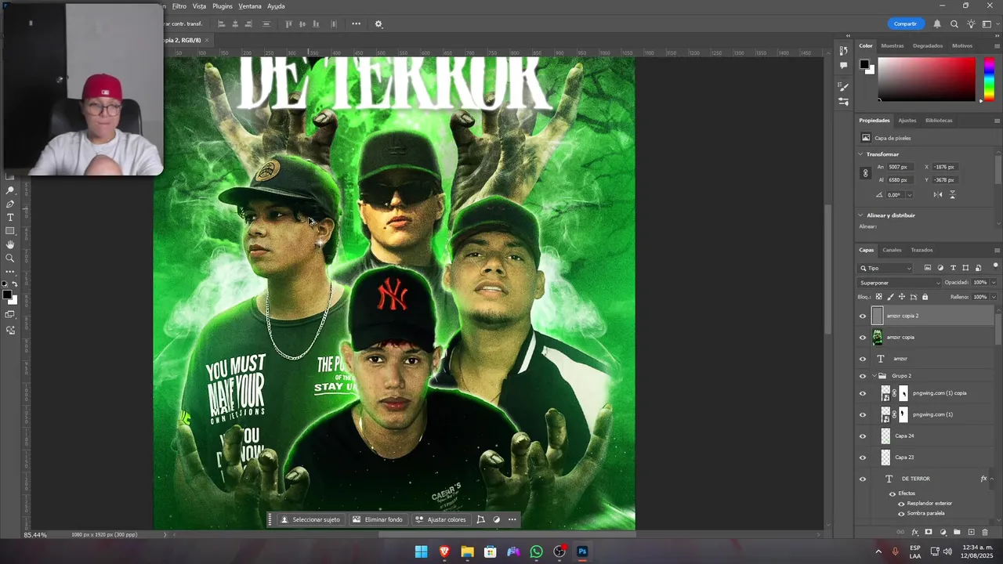This screenshot has height=564, width=1003.
Task: Hide the 'Capa 23' layer
Action: click(863, 457)
